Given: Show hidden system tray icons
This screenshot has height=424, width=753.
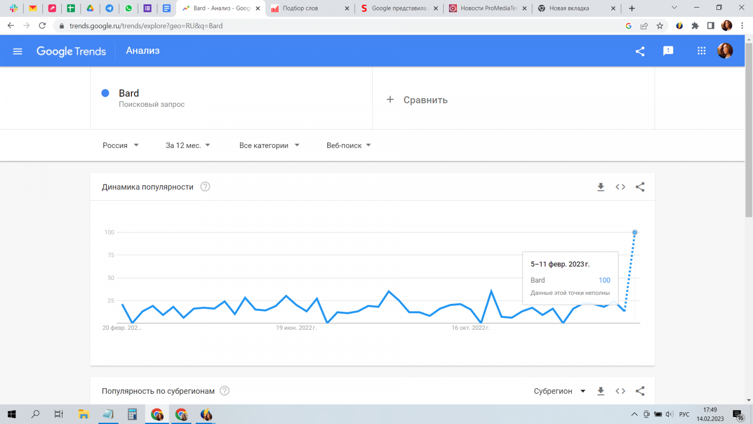Looking at the screenshot, I should click(634, 414).
